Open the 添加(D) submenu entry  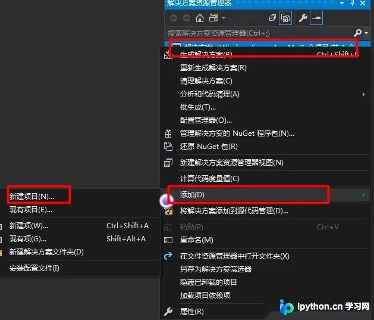coord(265,195)
